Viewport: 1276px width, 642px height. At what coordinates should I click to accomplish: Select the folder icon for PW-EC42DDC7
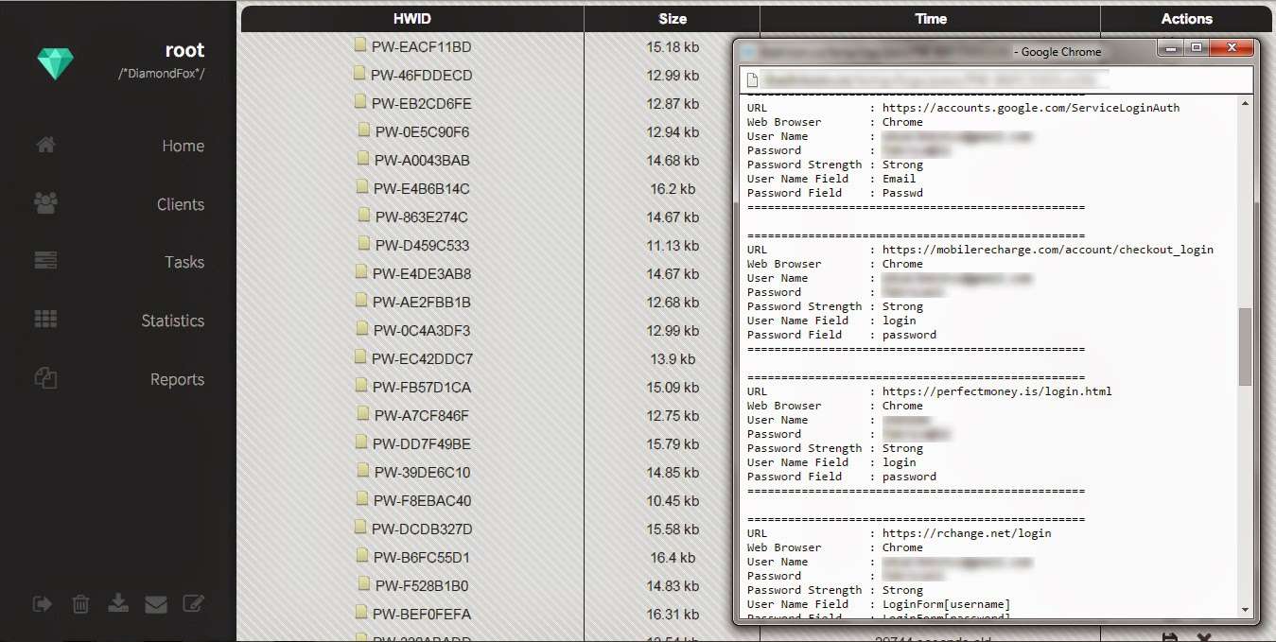pos(359,357)
